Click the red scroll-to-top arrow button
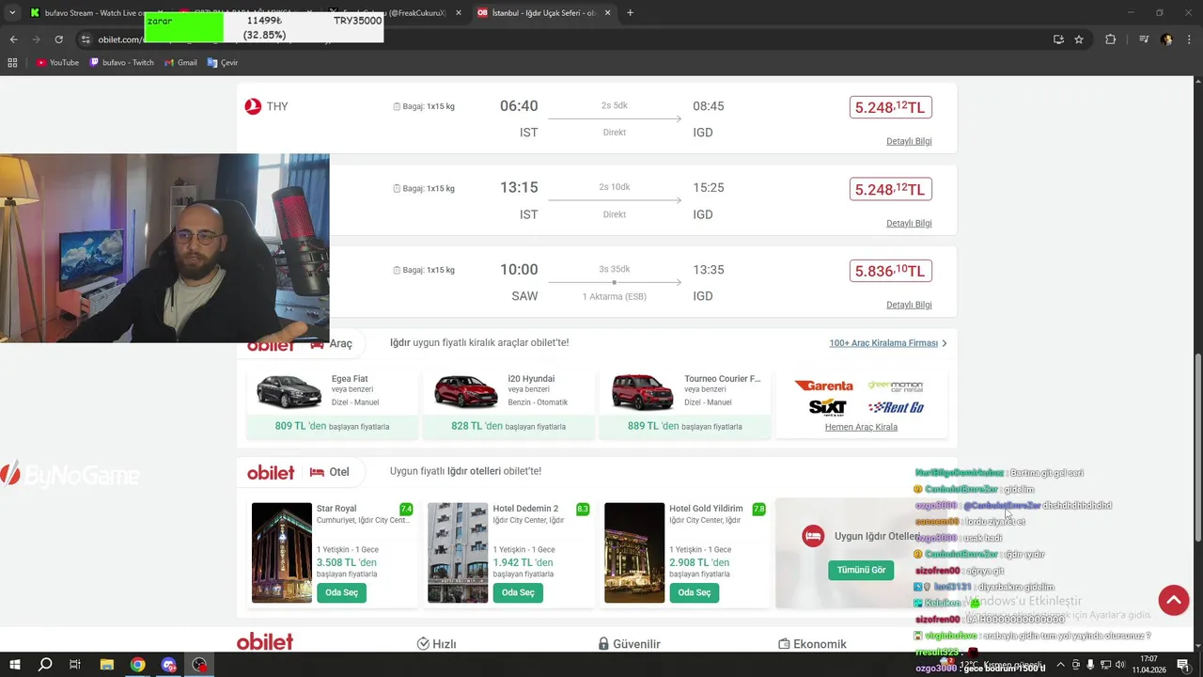1203x677 pixels. [1174, 600]
